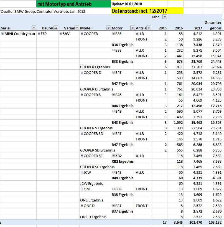This screenshot has height=227, width=224.
Task: Click the 2015 column header
Action: (x=163, y=28)
